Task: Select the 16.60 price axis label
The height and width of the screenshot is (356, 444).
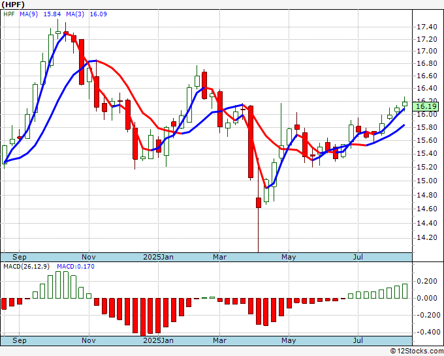Action: pos(427,76)
